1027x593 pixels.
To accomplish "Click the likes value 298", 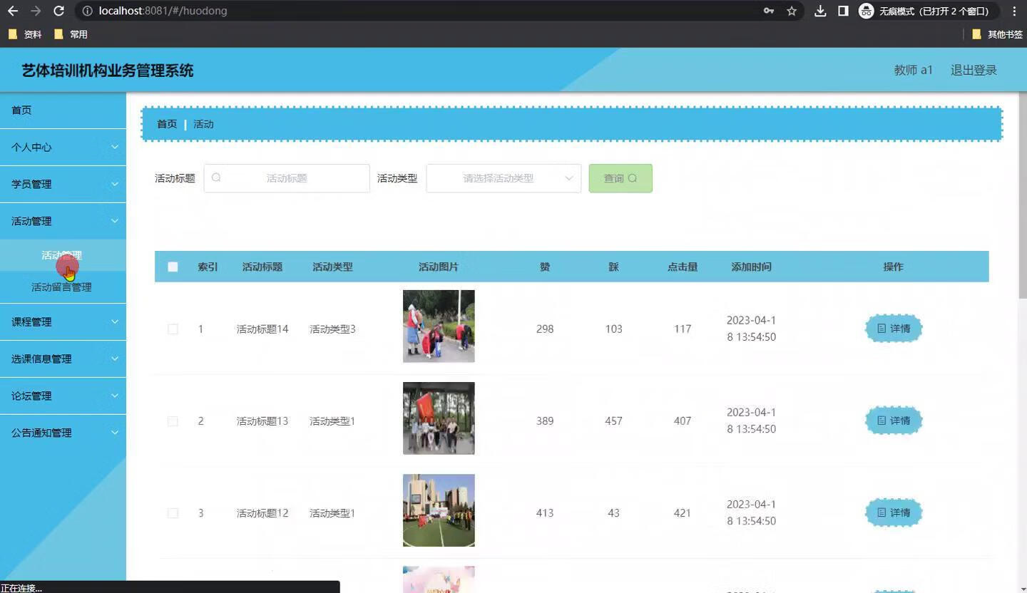I will click(545, 329).
